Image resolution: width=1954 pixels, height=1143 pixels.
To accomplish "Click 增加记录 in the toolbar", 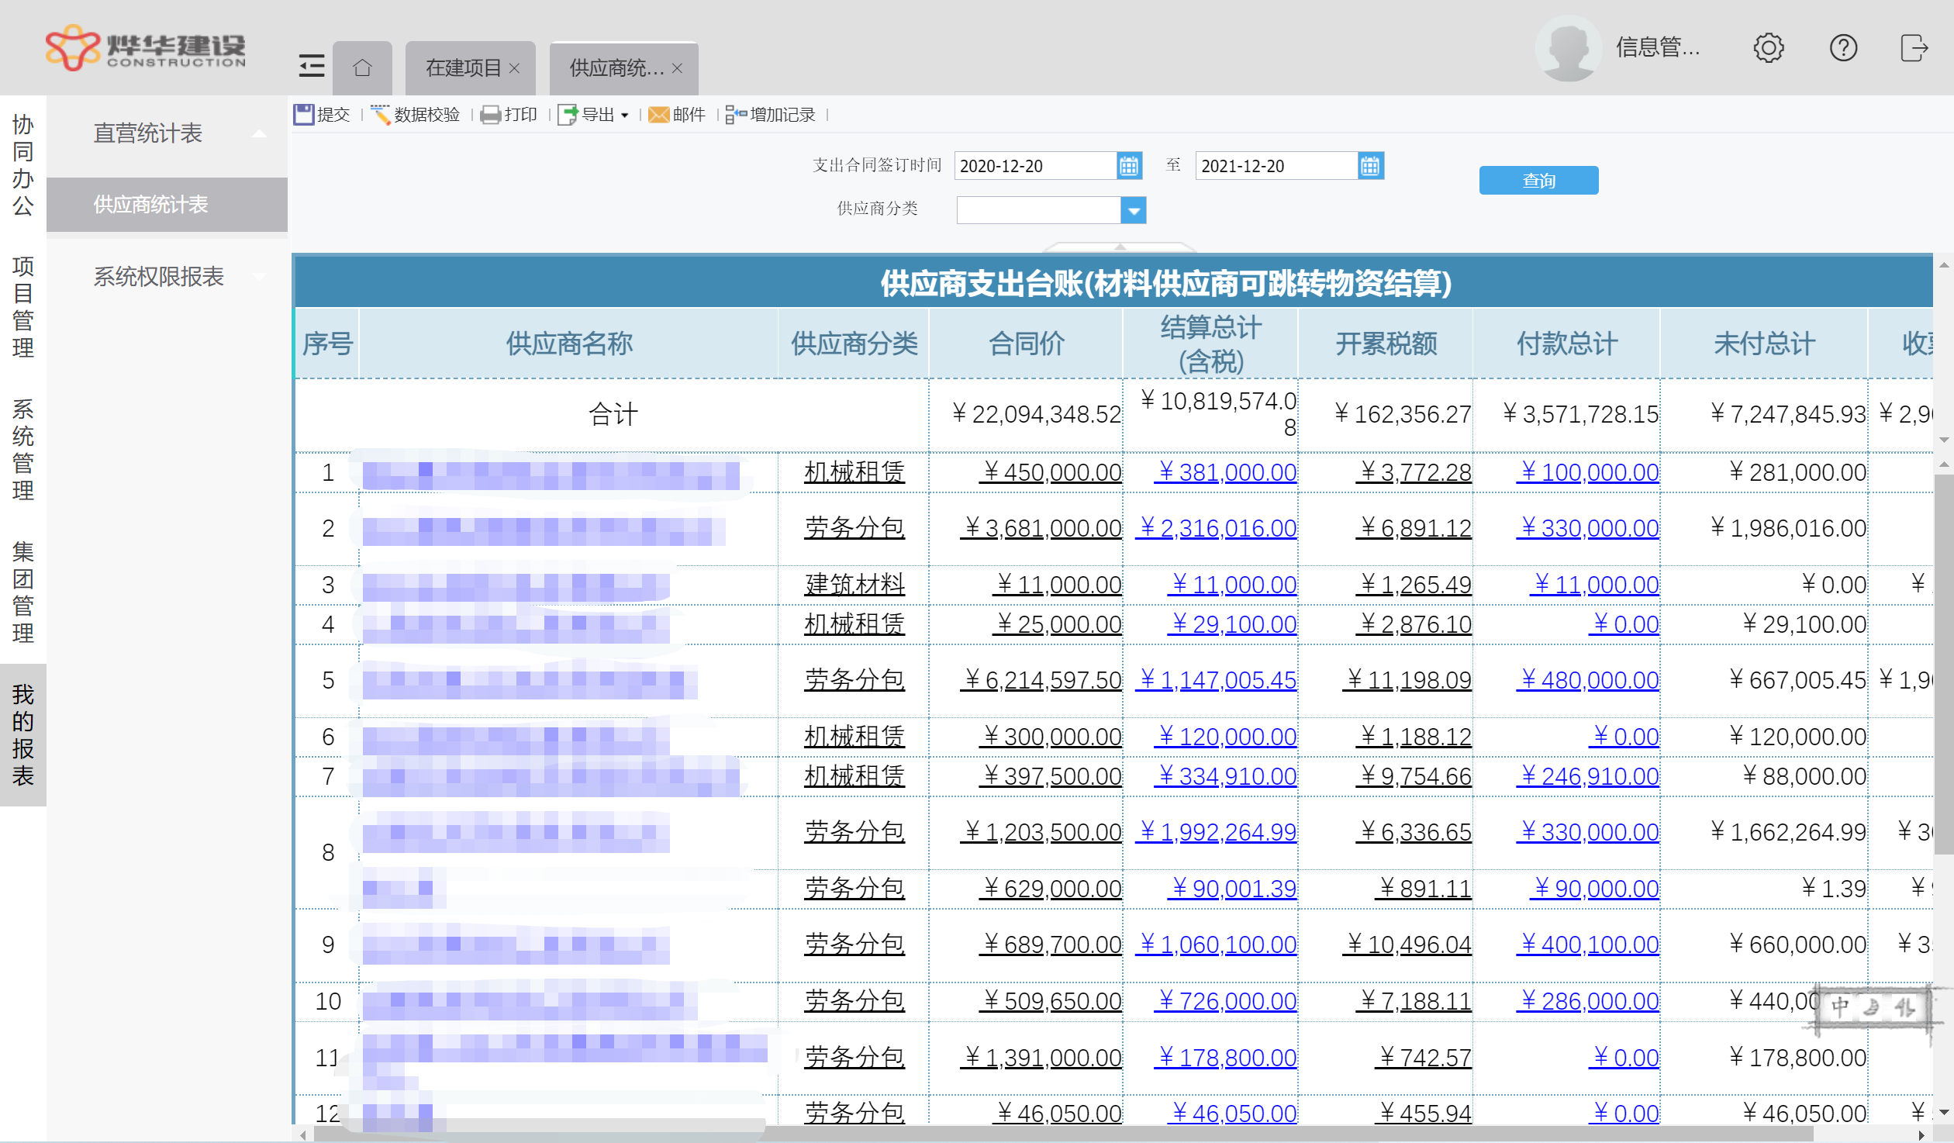I will [x=771, y=115].
